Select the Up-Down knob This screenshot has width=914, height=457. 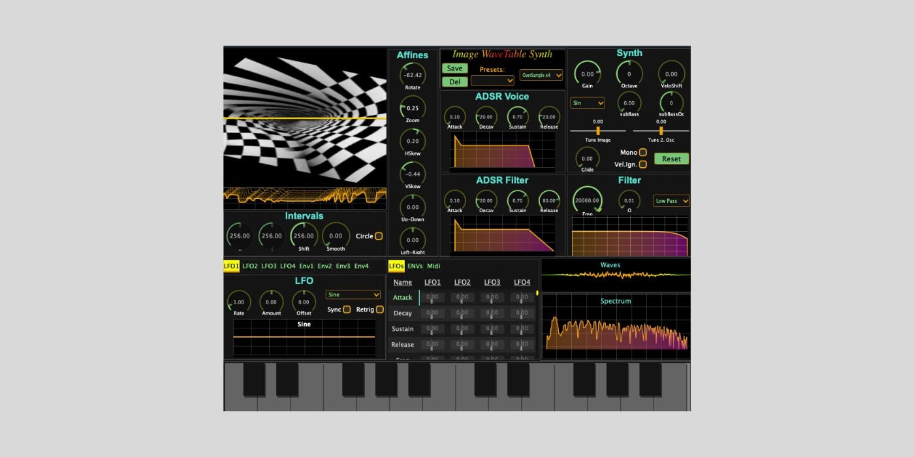point(413,206)
